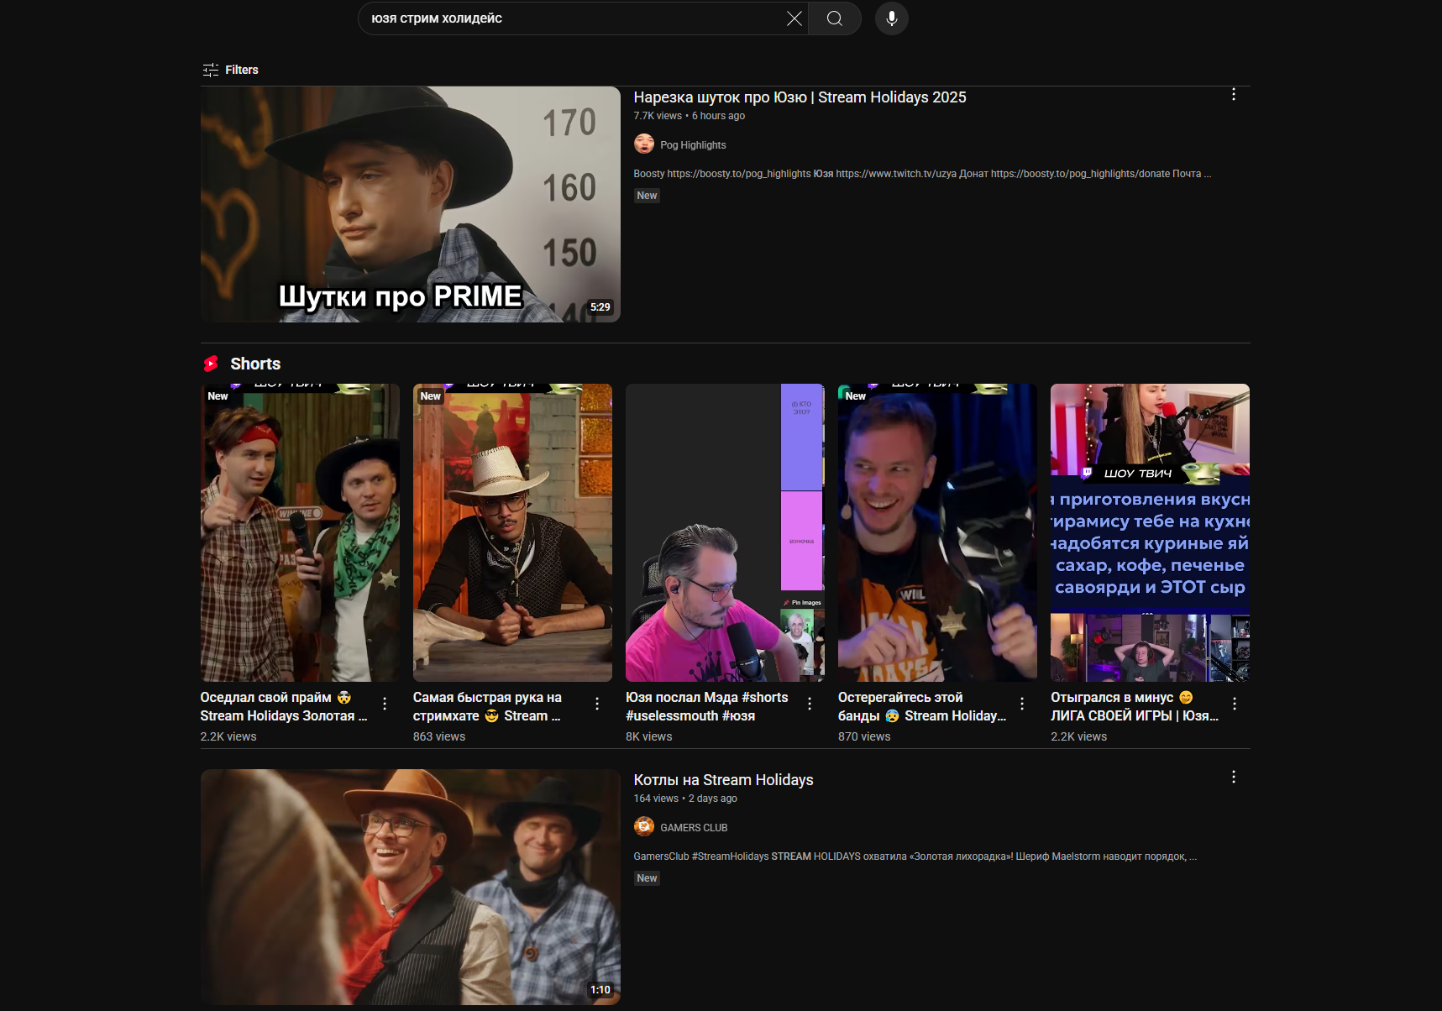Open menu for Оседлал свой прайм short
The image size is (1442, 1011).
tap(385, 704)
